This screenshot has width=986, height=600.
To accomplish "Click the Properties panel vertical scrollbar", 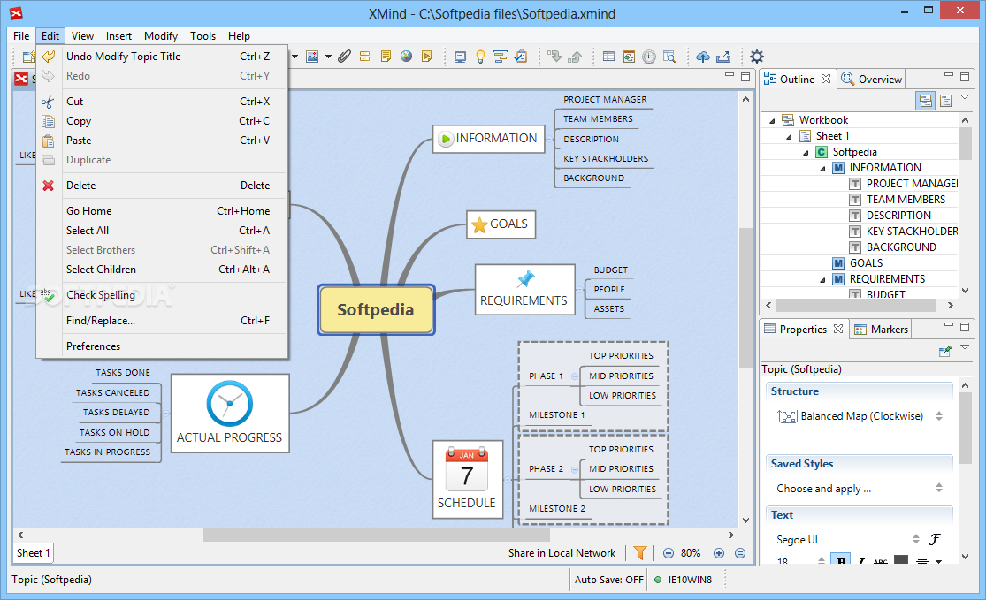I will coord(966,429).
